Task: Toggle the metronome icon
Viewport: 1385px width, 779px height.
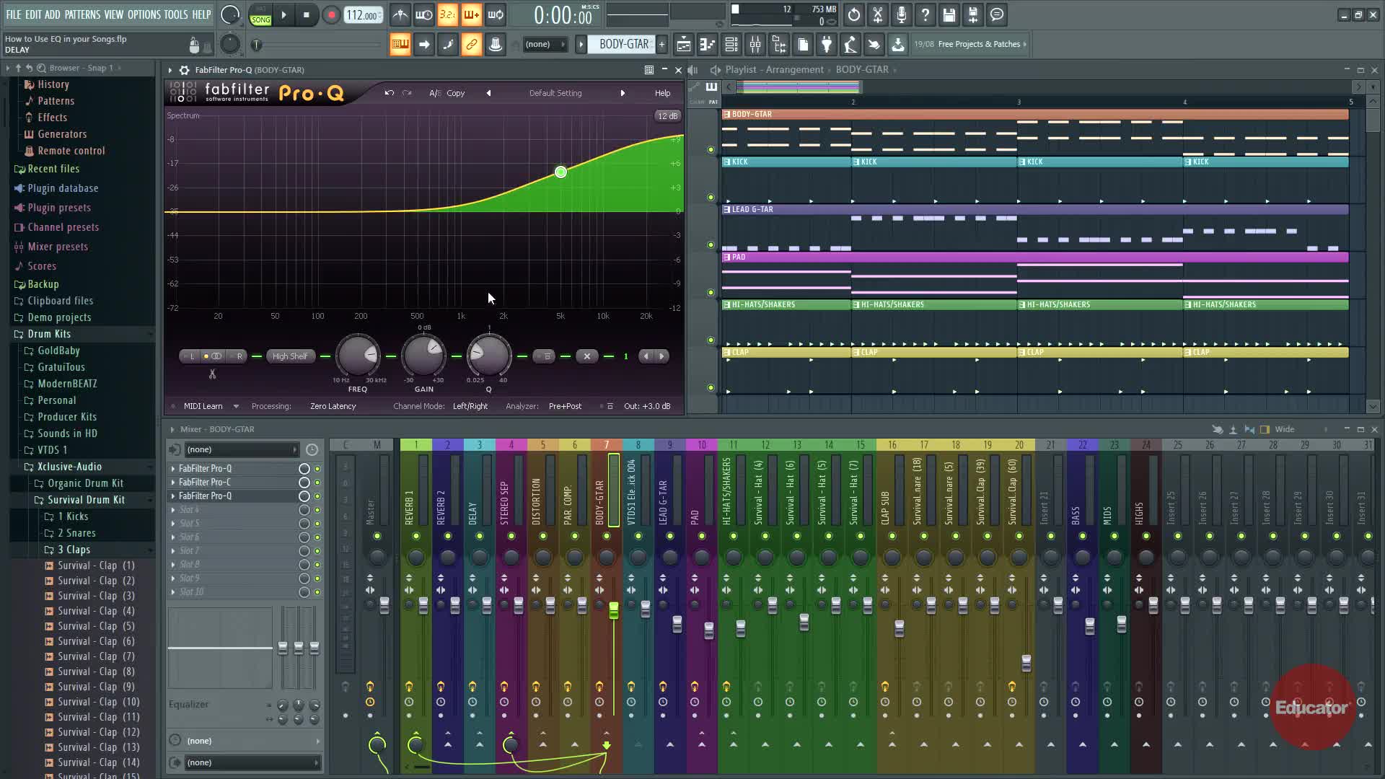Action: click(x=400, y=15)
